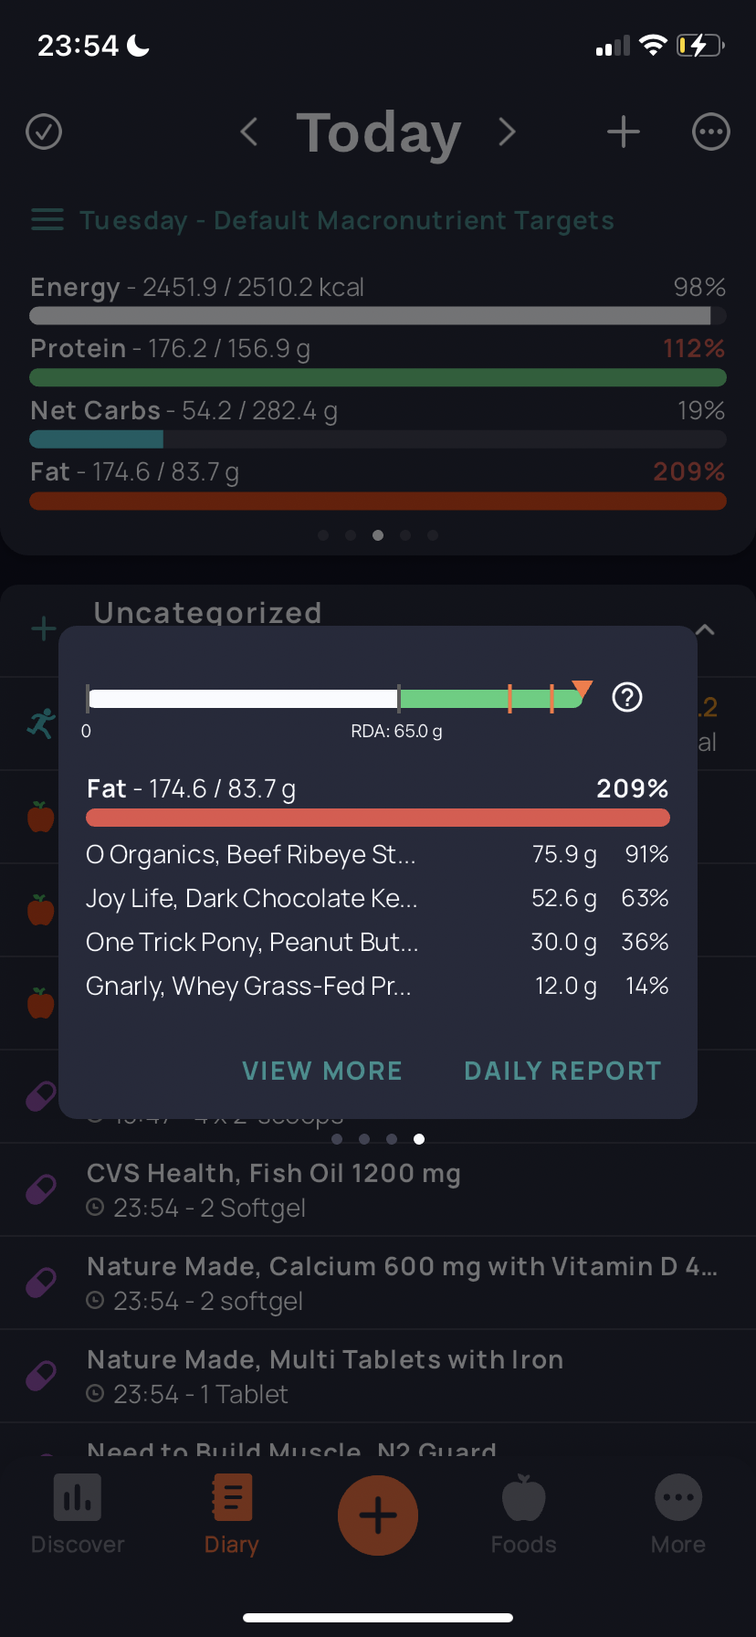Open Tuesday Default Macronutrient Targets selector

pyautogui.click(x=347, y=220)
